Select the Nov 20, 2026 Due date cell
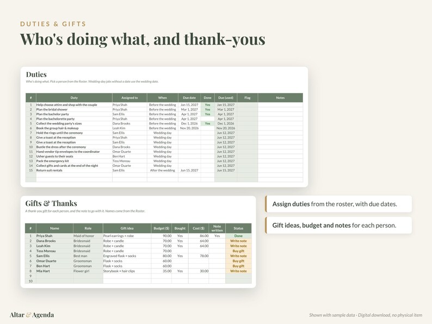432x324 pixels. tap(189, 128)
